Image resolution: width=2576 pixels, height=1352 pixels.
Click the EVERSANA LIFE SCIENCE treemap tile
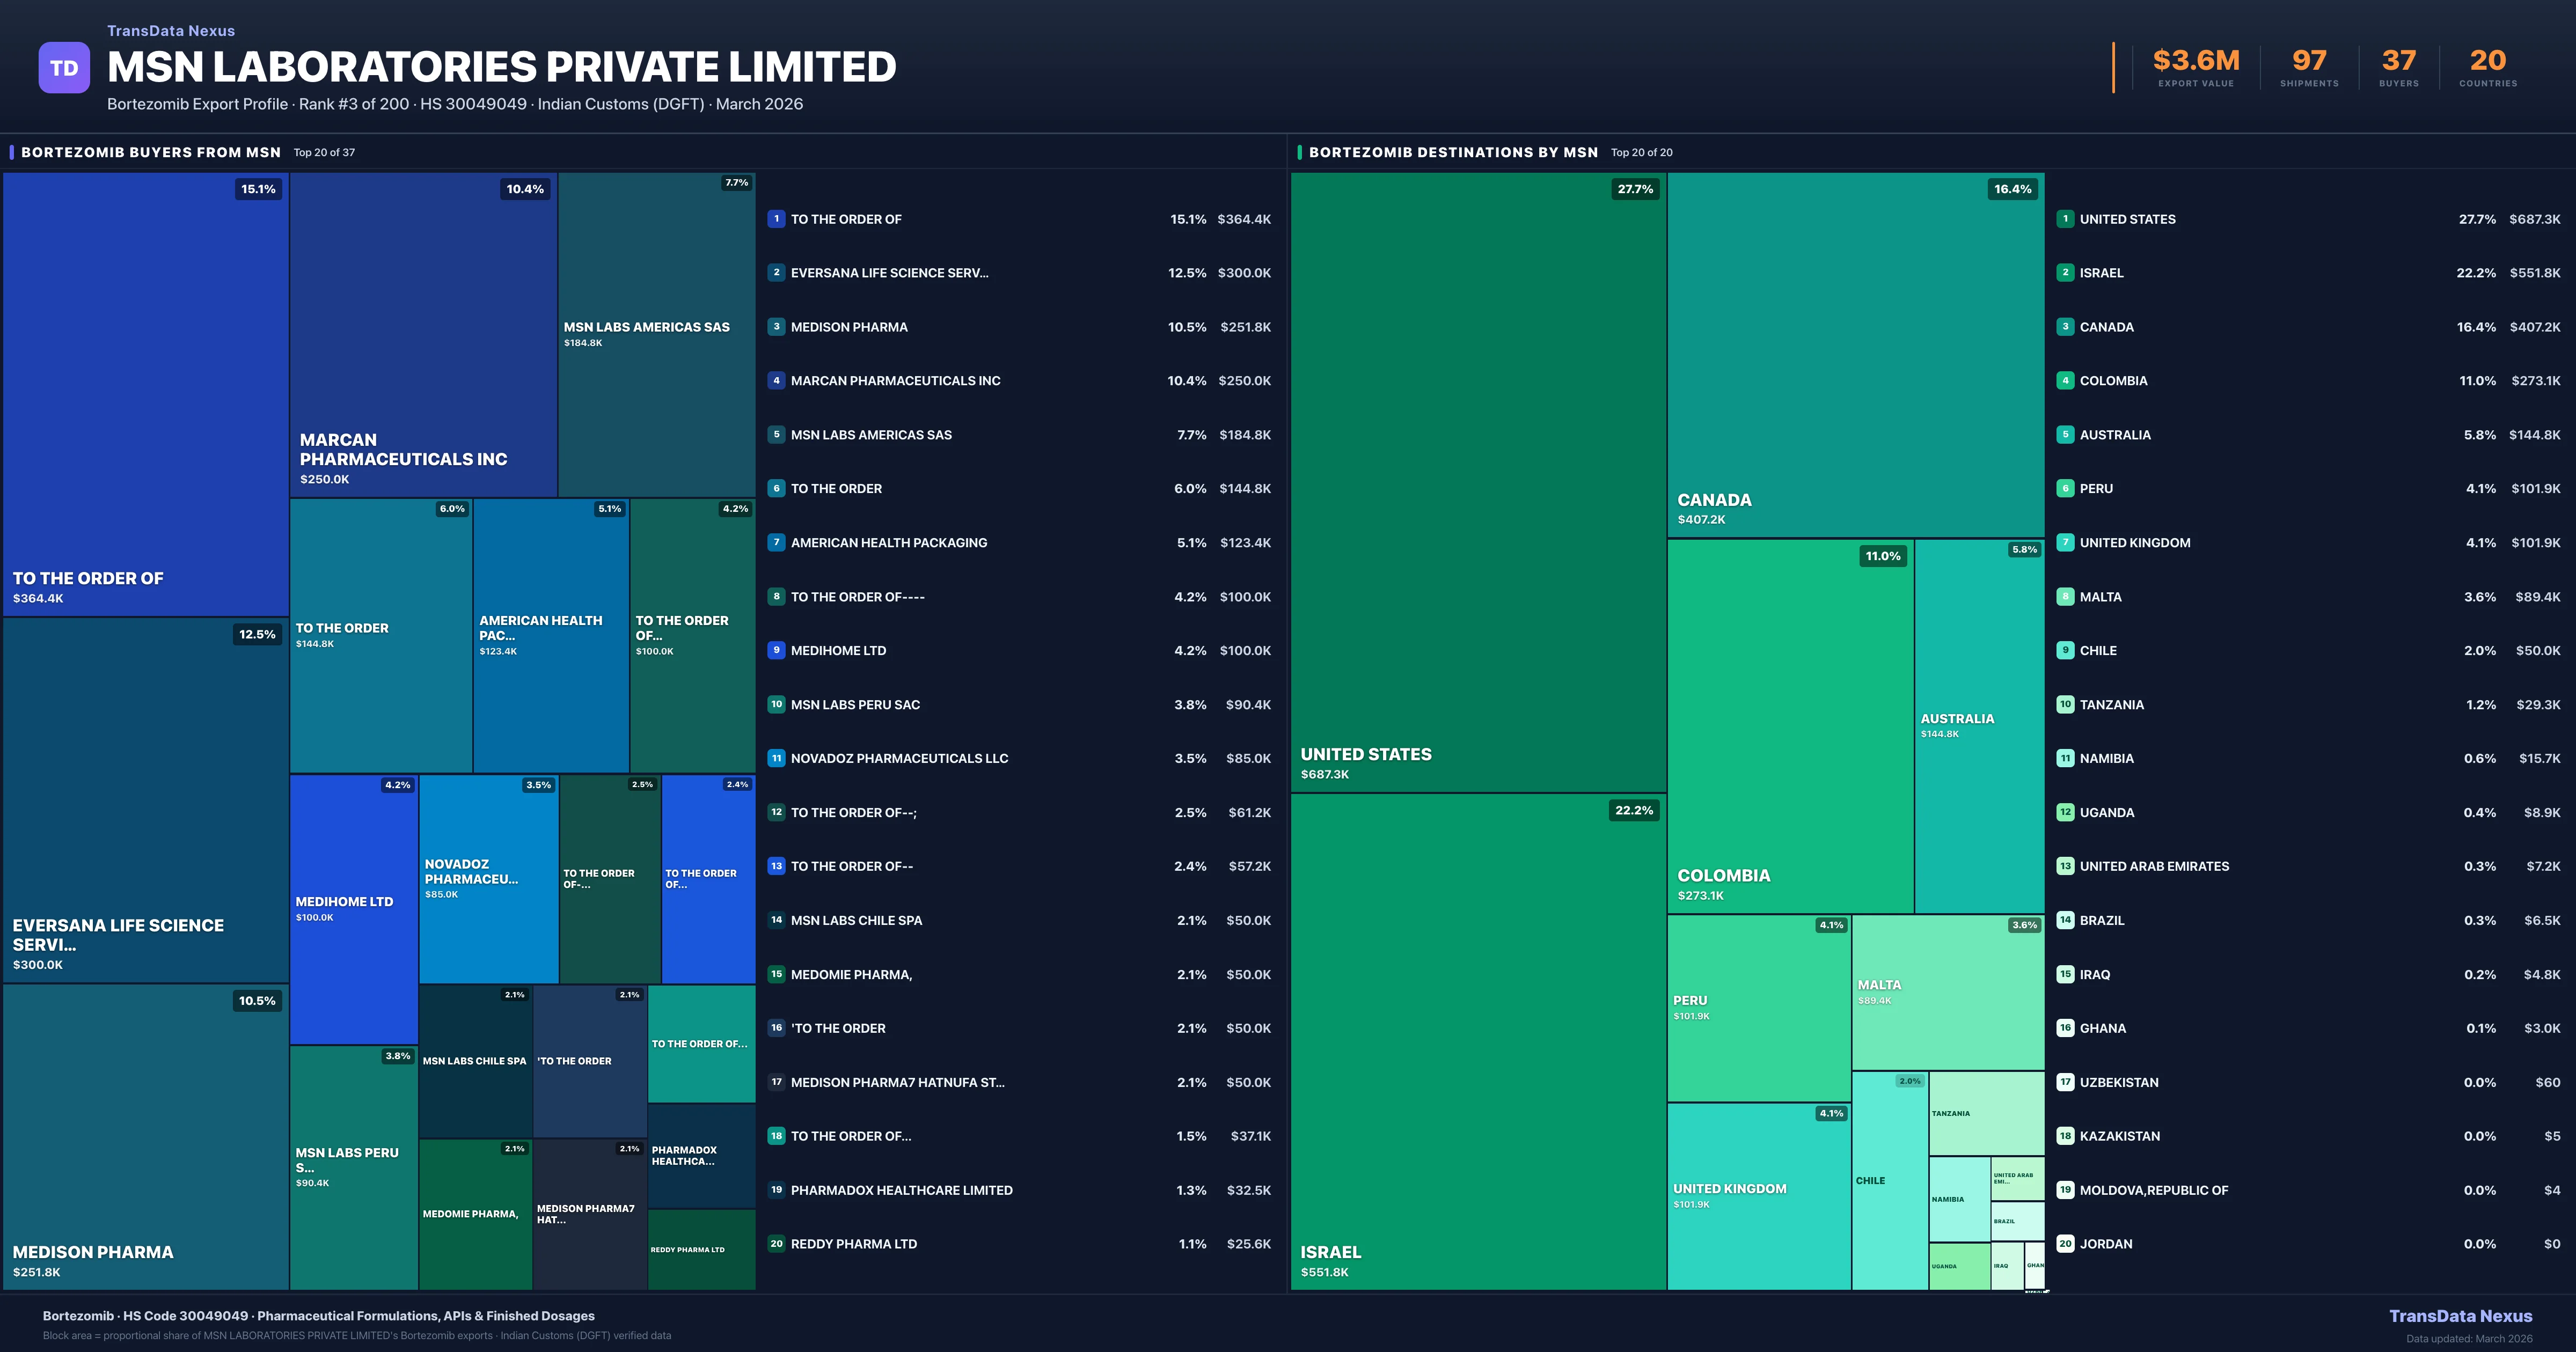[x=146, y=800]
